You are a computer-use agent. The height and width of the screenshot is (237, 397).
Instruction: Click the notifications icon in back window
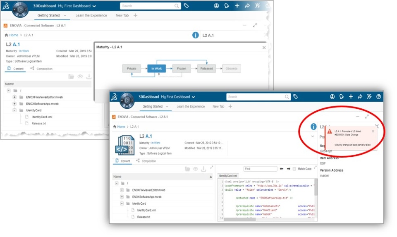pyautogui.click(x=227, y=5)
